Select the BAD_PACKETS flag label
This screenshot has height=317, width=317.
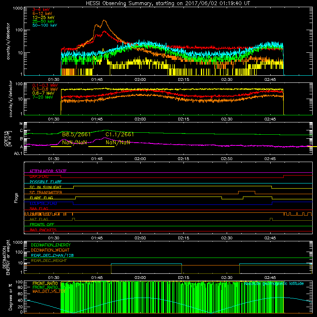(43, 230)
